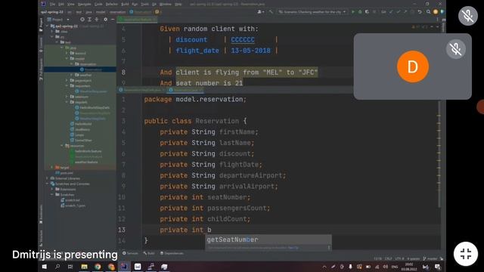The height and width of the screenshot is (272, 484).
Task: Expand the pageobject package
Action: 67,81
